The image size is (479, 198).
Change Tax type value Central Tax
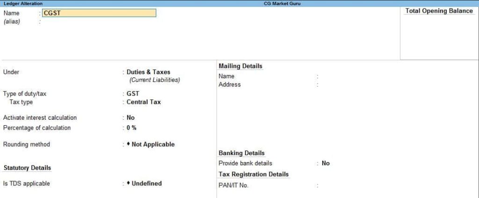point(144,102)
